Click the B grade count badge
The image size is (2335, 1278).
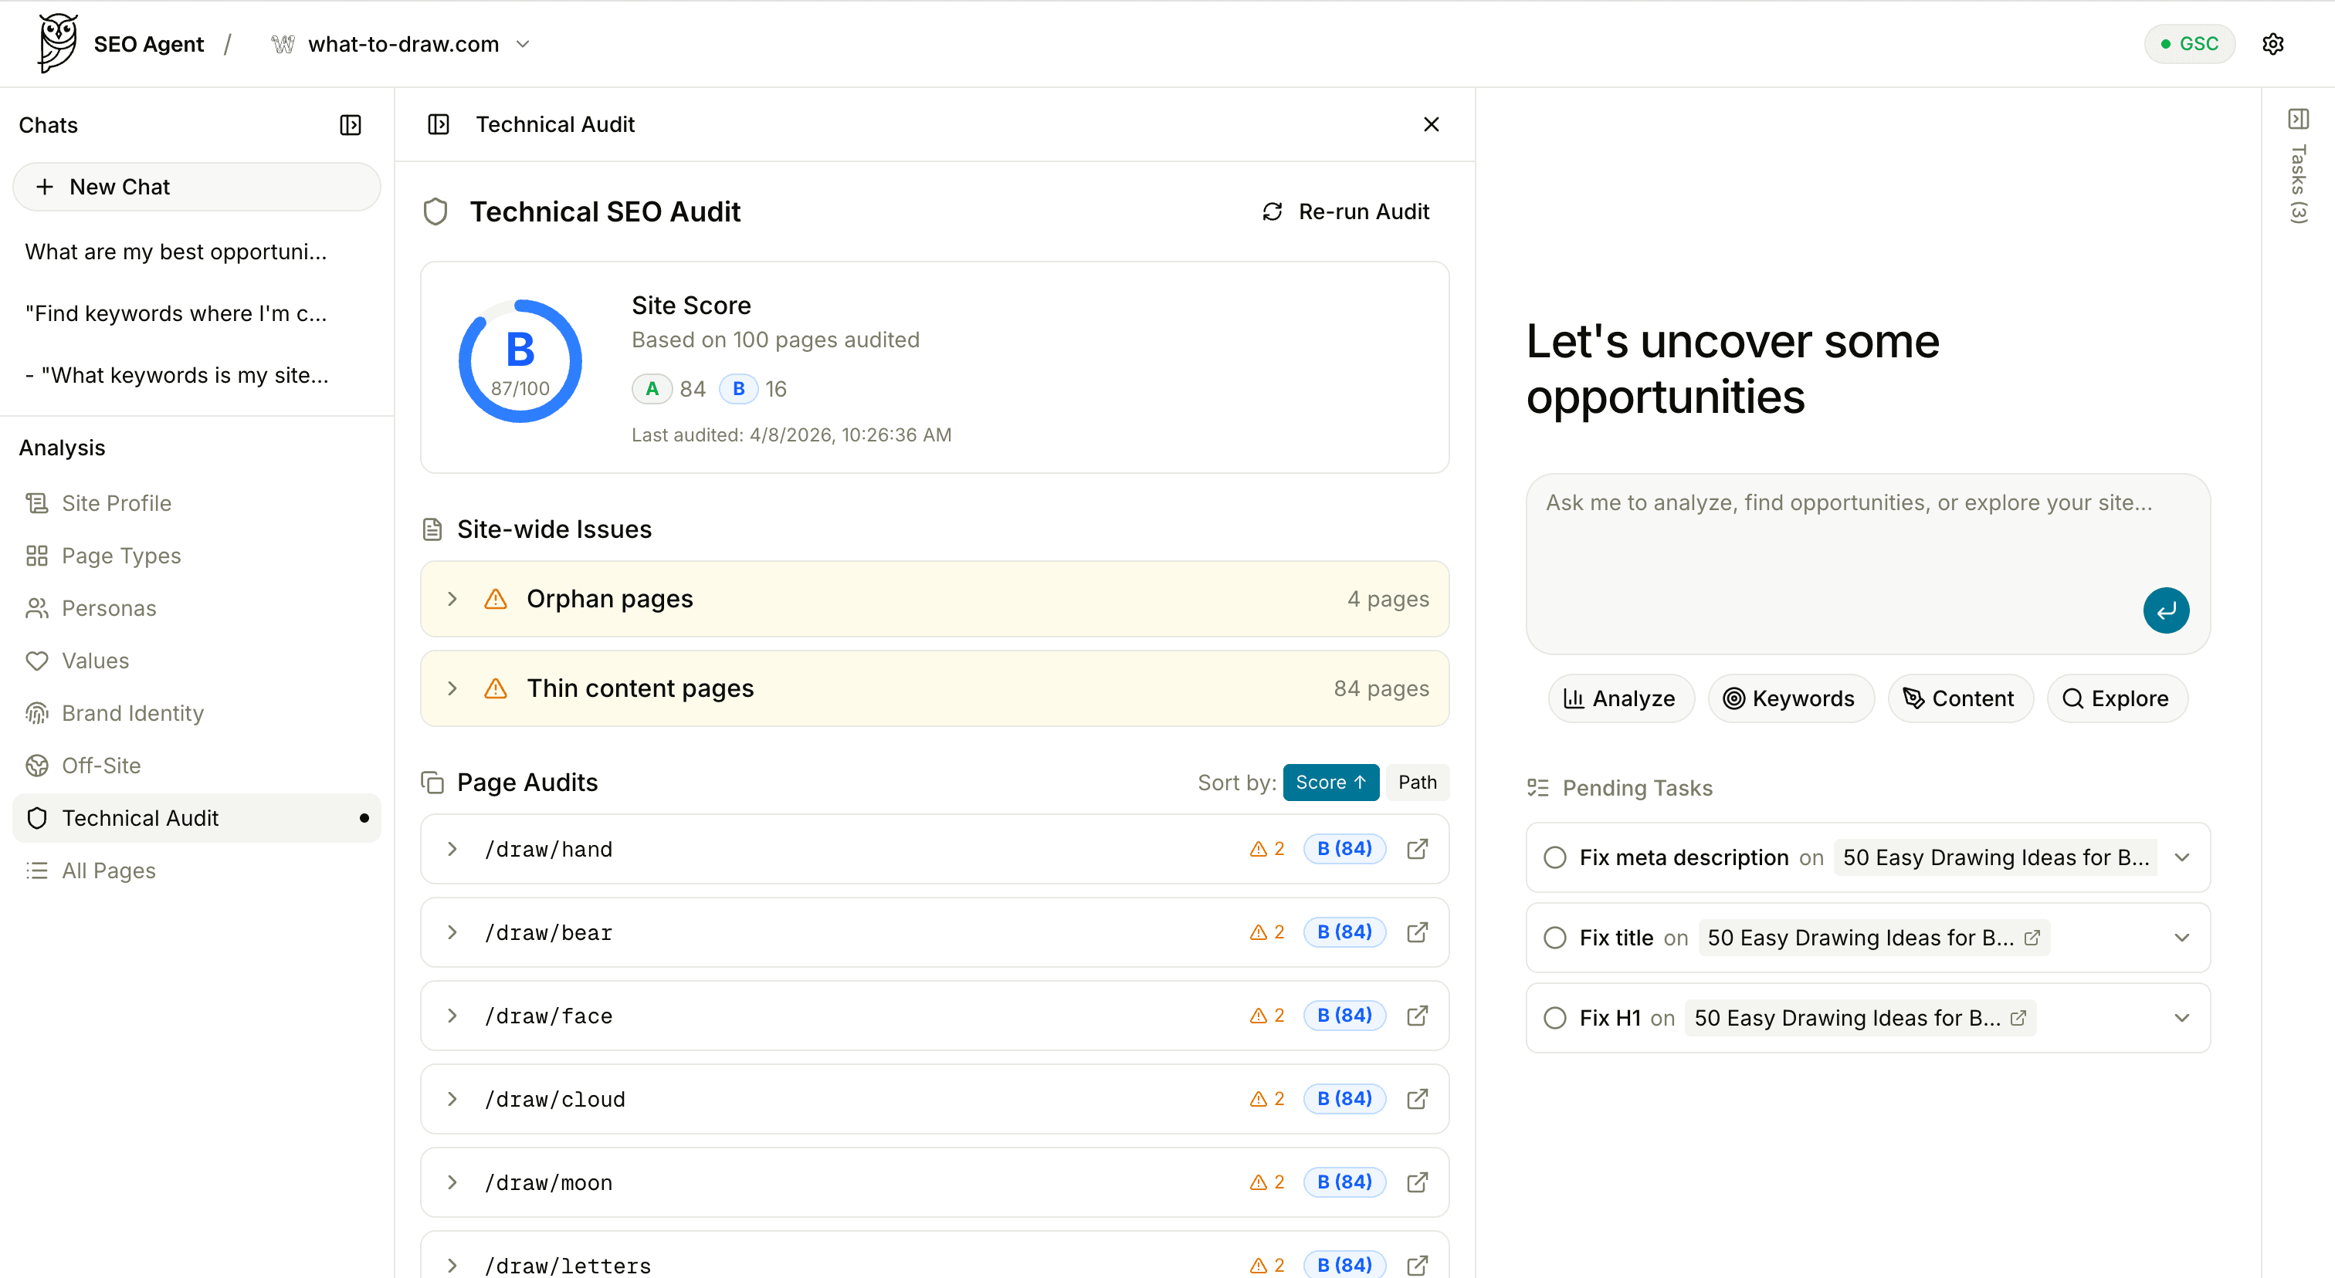(x=739, y=388)
